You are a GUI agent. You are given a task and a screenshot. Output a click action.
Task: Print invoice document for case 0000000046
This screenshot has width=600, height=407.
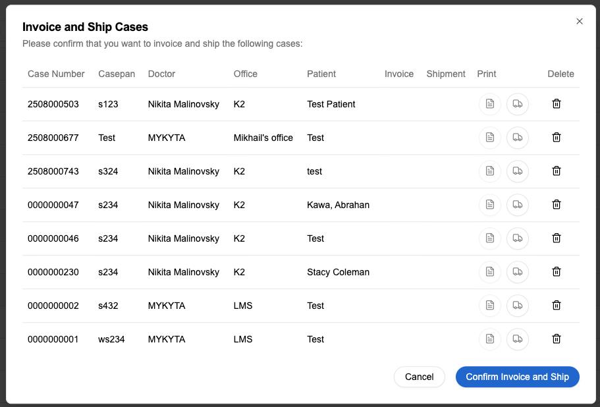tap(490, 238)
